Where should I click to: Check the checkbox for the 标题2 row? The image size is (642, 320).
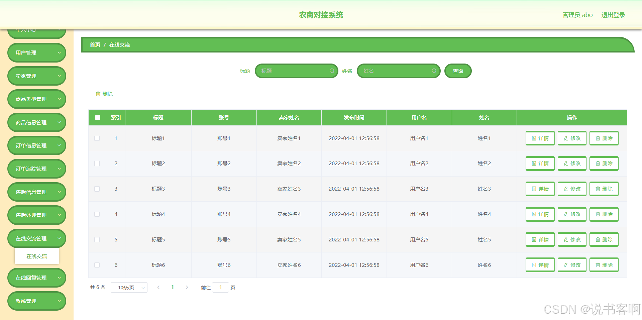[x=97, y=164]
